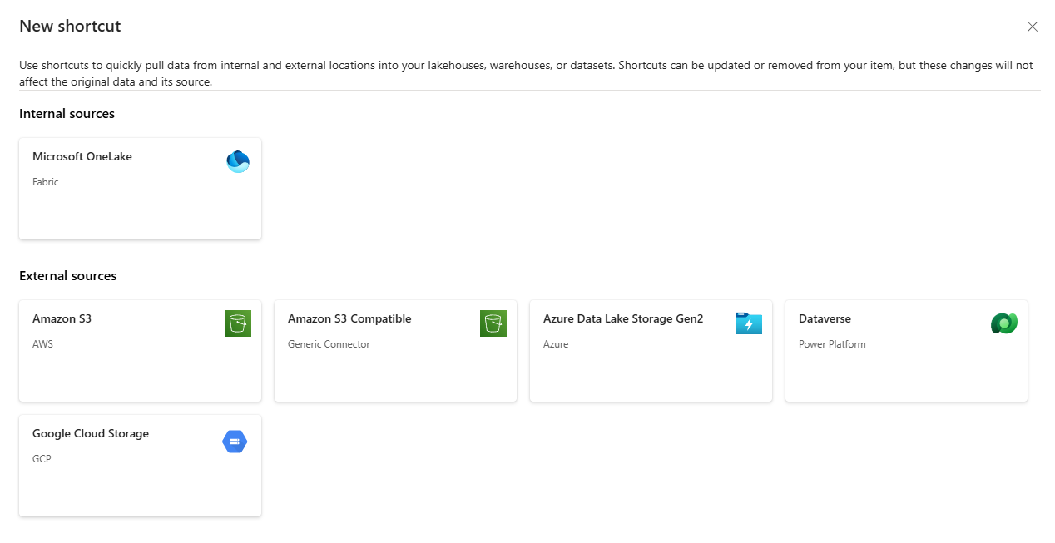The image size is (1055, 543).
Task: Click the Dataverse green logo icon
Action: tap(1004, 323)
